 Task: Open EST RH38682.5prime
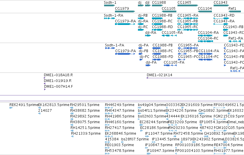[85, 111]
